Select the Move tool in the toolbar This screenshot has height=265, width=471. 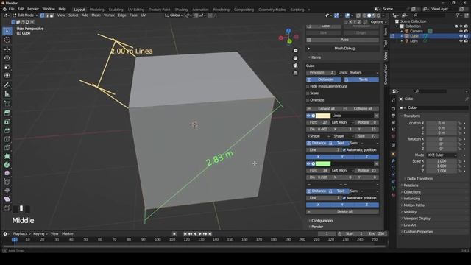click(7, 49)
